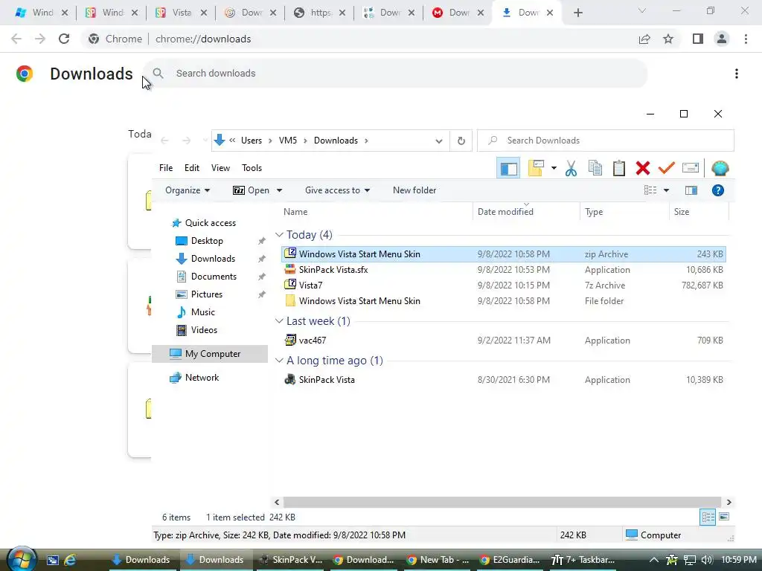Open Quick access in navigation pane
Screen dimensions: 762x571
(211, 223)
